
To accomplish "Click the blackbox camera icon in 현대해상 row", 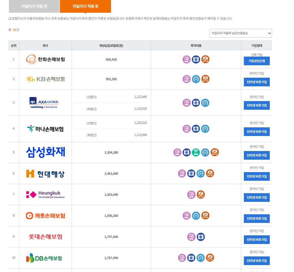I will (x=191, y=173).
